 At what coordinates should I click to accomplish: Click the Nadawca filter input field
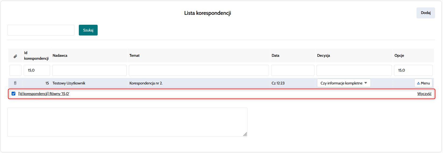pyautogui.click(x=89, y=70)
